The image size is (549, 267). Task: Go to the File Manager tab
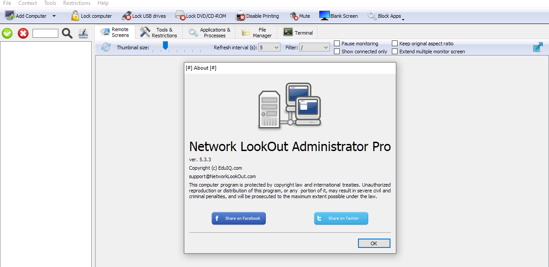(x=256, y=32)
